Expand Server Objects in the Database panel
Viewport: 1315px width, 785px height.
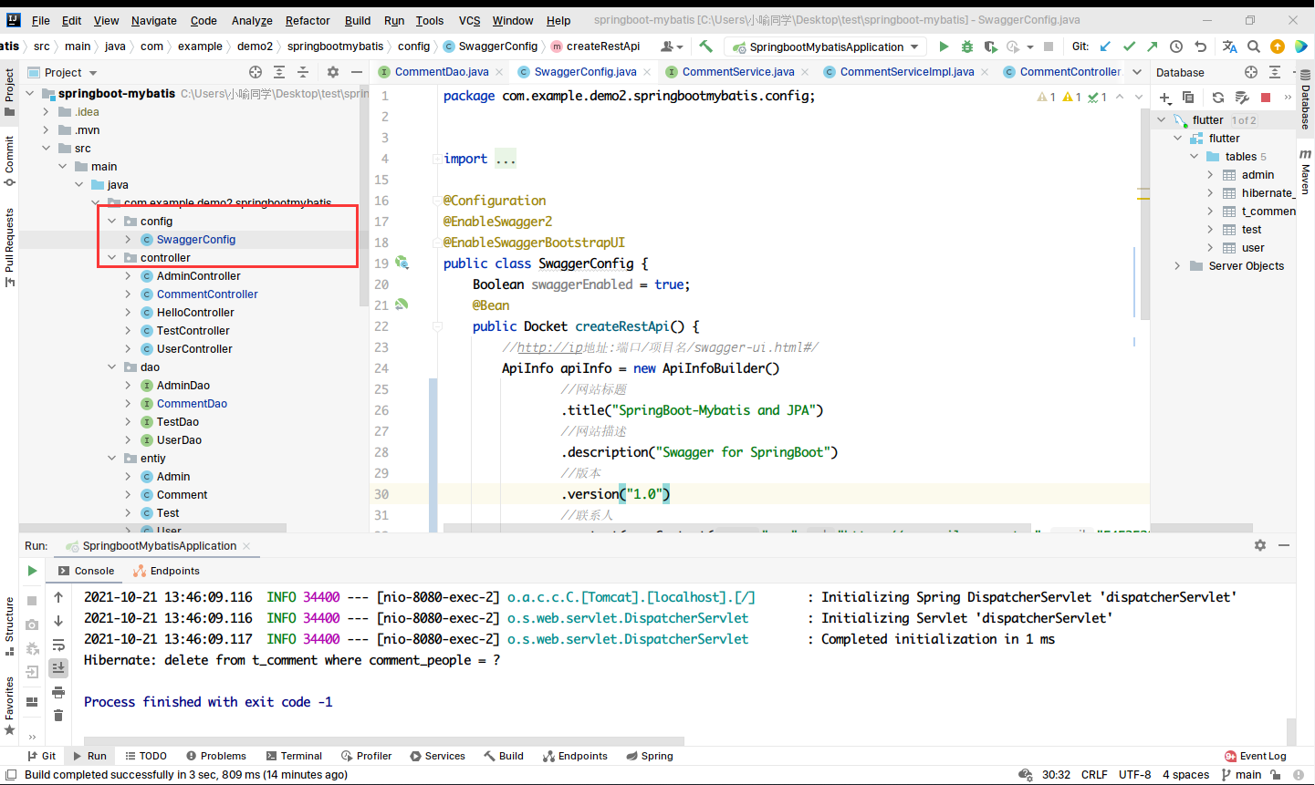tap(1177, 266)
